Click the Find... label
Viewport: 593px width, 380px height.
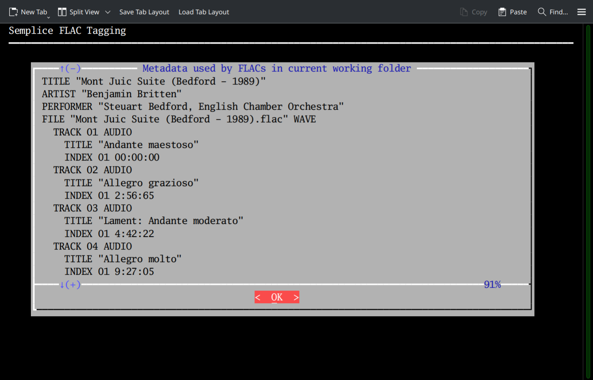tap(559, 12)
